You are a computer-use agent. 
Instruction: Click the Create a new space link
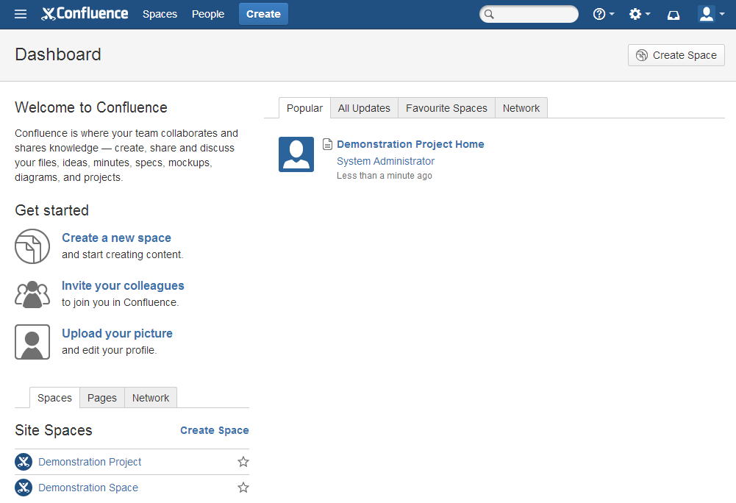116,238
